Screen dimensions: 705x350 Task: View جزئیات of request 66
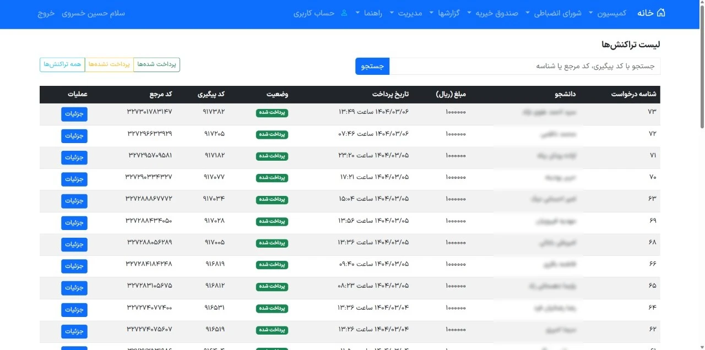(74, 266)
